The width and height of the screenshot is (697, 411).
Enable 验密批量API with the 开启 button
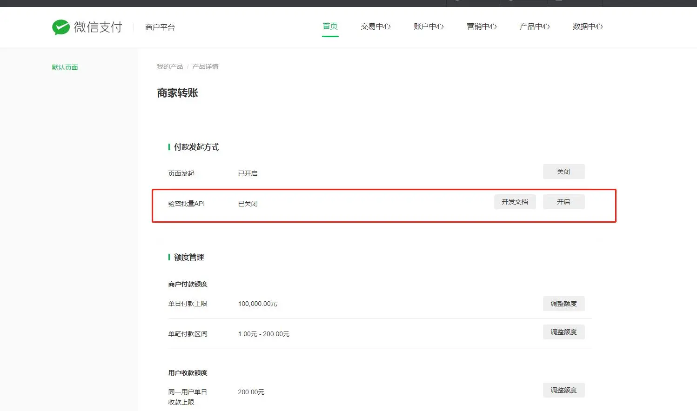[564, 202]
